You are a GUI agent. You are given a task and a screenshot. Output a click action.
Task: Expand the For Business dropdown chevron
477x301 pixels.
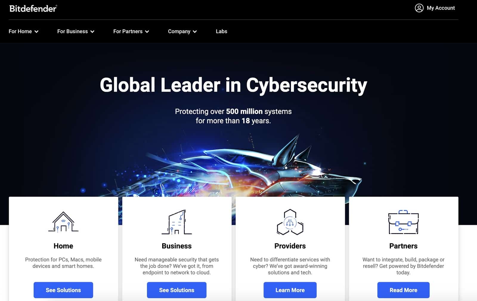tap(92, 32)
